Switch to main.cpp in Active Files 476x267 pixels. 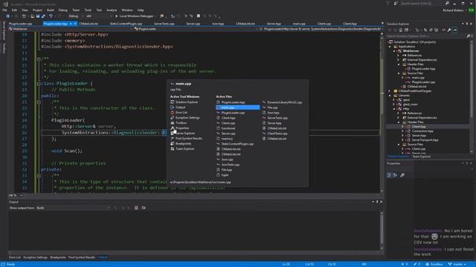click(x=238, y=108)
